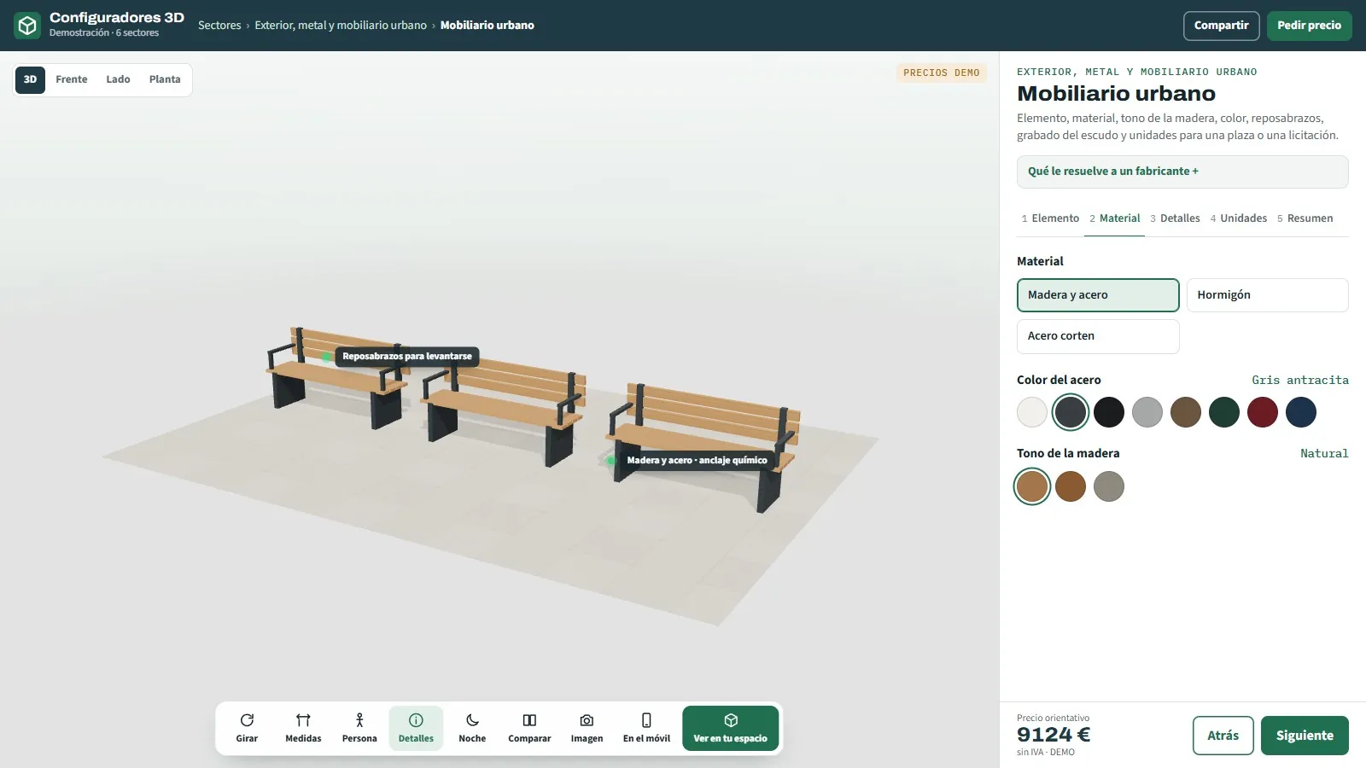Click the green hotspot beside anclaje químico label
The width and height of the screenshot is (1366, 768).
click(611, 461)
